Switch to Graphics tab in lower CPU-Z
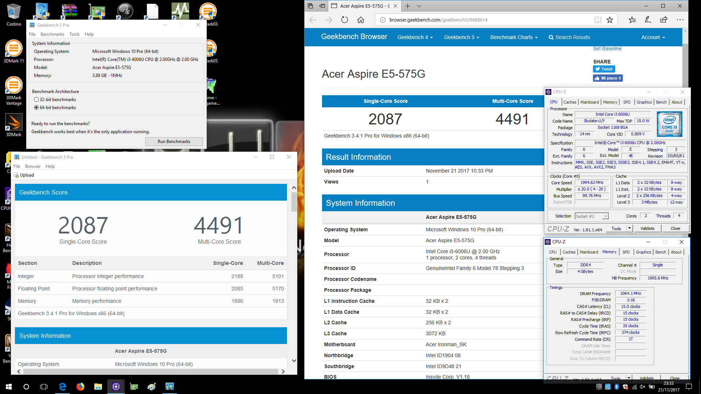Image resolution: width=701 pixels, height=394 pixels. [643, 252]
